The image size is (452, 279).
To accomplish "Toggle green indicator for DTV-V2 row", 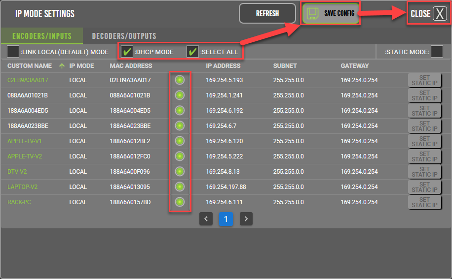I will [x=180, y=172].
